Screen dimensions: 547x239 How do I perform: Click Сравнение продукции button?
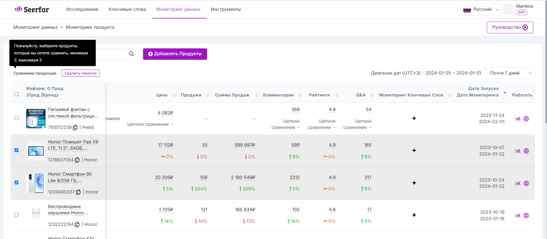coord(35,73)
